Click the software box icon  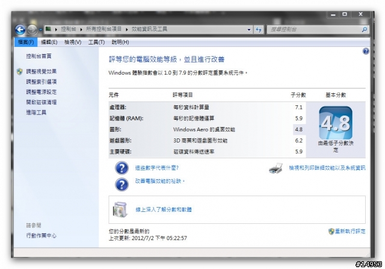[x=120, y=209]
